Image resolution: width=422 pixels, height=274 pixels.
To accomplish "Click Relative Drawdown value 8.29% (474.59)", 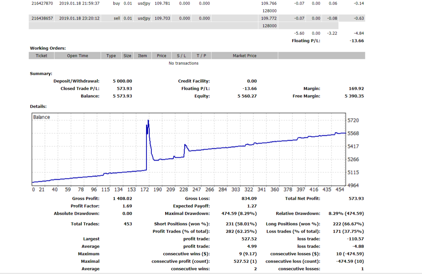I will [x=346, y=213].
